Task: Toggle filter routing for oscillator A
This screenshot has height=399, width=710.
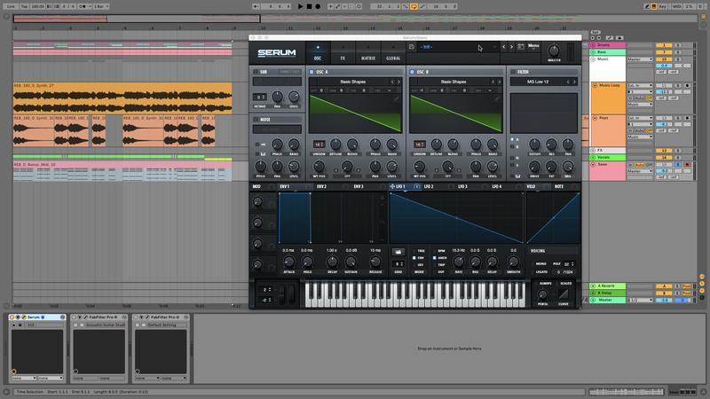Action: pyautogui.click(x=512, y=139)
